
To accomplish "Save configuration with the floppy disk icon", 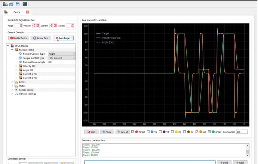I will tap(18, 4).
